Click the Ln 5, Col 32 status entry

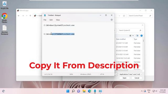(48, 74)
